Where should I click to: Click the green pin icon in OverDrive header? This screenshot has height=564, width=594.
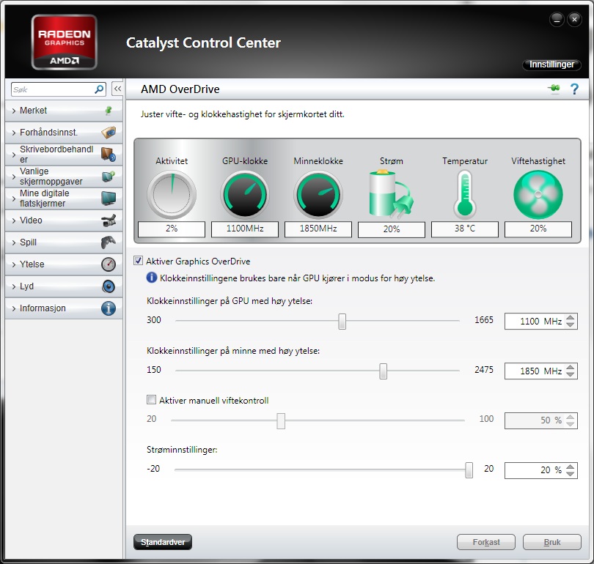coord(554,88)
